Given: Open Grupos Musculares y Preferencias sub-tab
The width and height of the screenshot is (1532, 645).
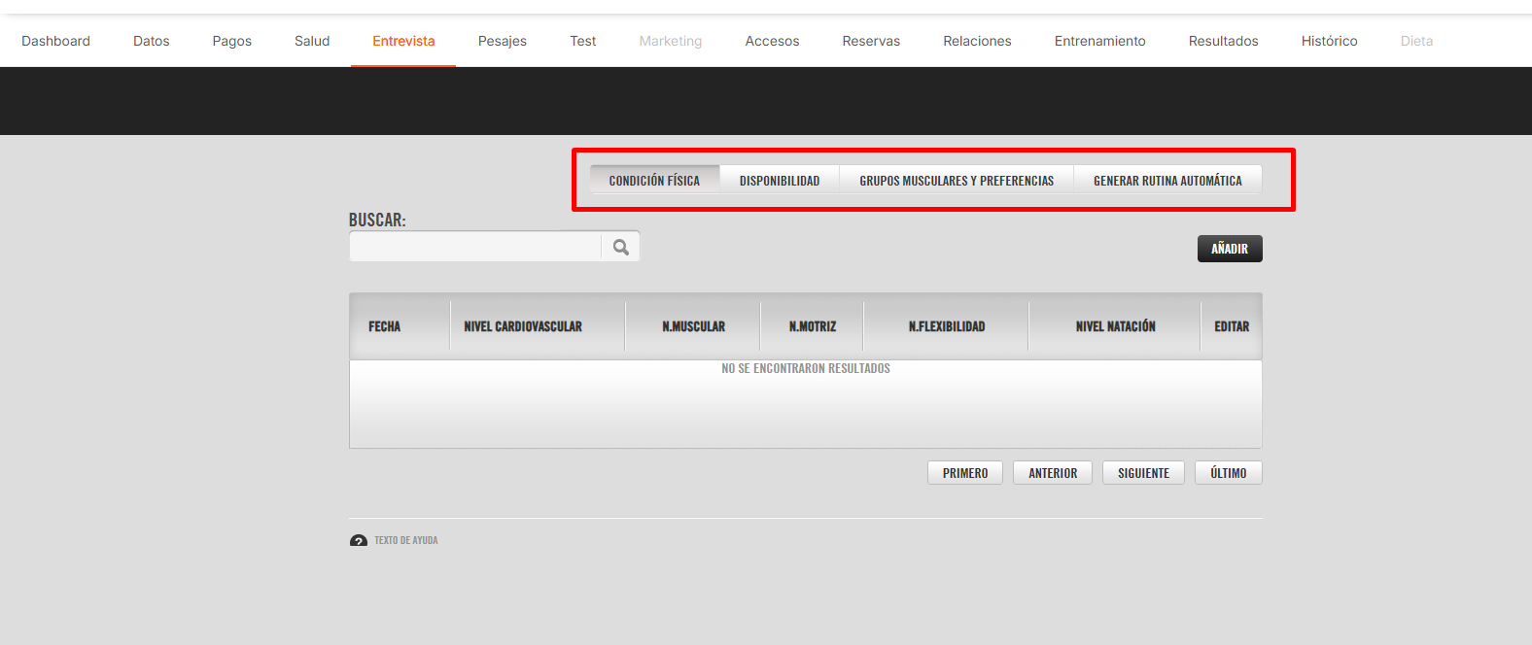Looking at the screenshot, I should click(956, 181).
